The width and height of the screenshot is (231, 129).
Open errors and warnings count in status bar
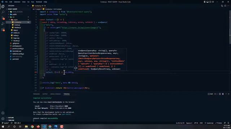click(x=17, y=123)
